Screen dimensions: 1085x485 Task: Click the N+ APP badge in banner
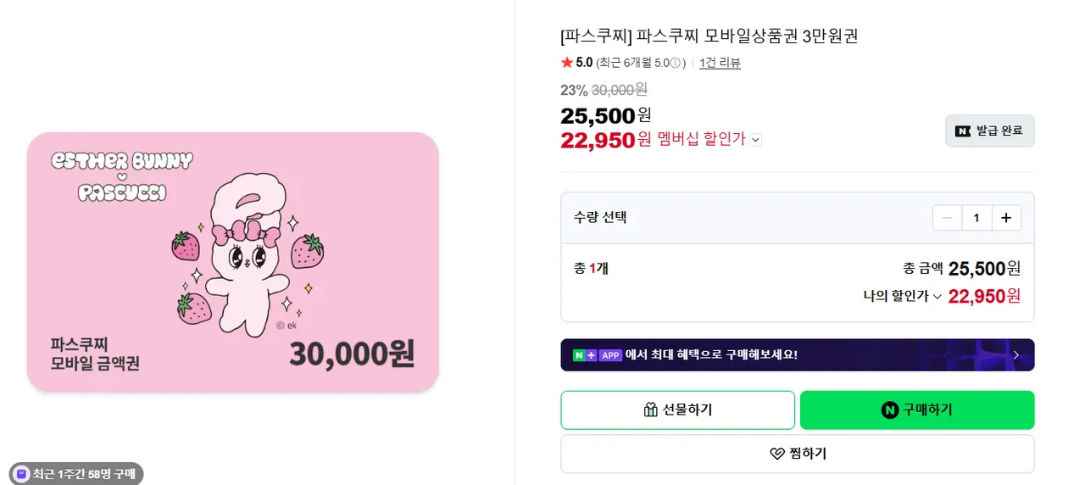tap(598, 355)
